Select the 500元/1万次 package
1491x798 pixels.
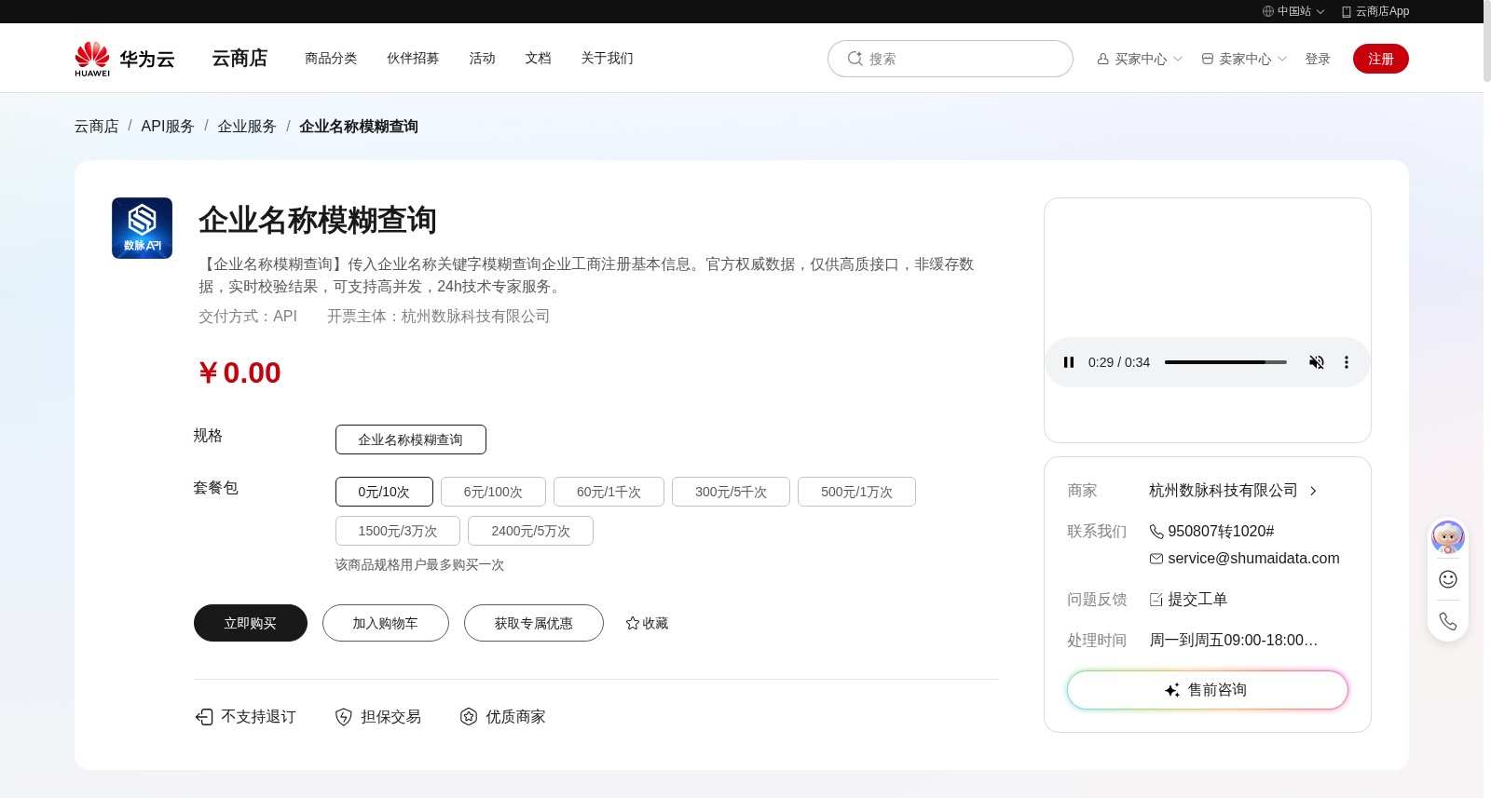[x=856, y=492]
